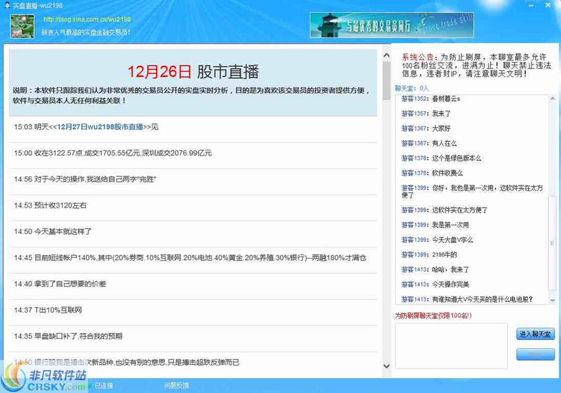
Task: Click the 14:45 仓位 broadcast entry
Action: tap(187, 258)
